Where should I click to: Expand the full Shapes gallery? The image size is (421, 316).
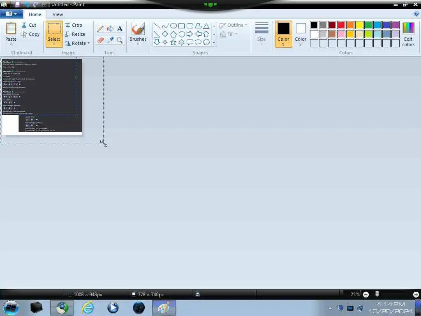point(214,42)
